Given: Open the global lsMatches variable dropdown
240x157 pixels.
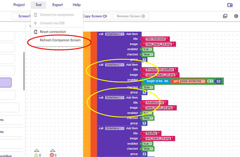Looking at the screenshot, I should click(192, 81).
